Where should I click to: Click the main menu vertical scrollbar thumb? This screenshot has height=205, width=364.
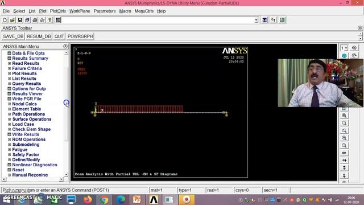(67, 104)
